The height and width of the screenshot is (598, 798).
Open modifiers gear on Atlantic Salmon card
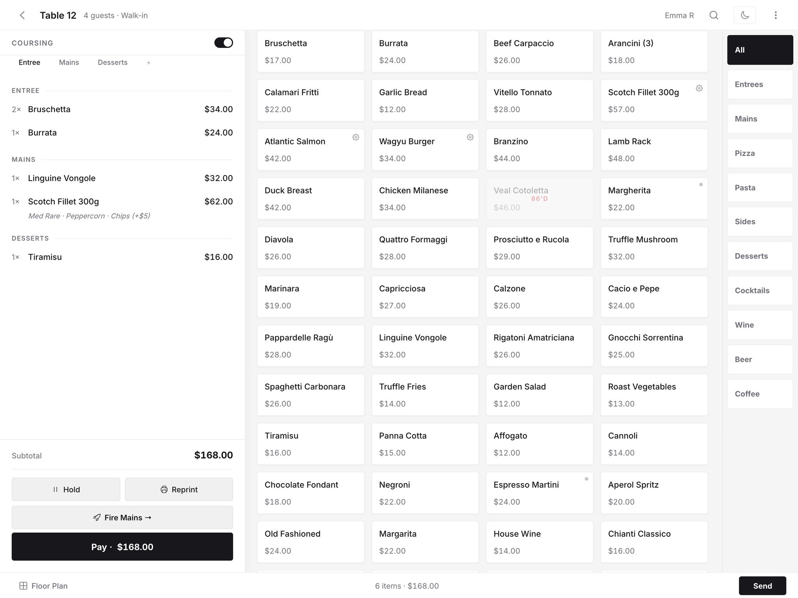355,138
